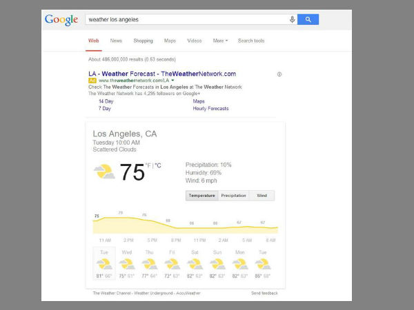Switch temperature unit to Celsius

click(158, 165)
